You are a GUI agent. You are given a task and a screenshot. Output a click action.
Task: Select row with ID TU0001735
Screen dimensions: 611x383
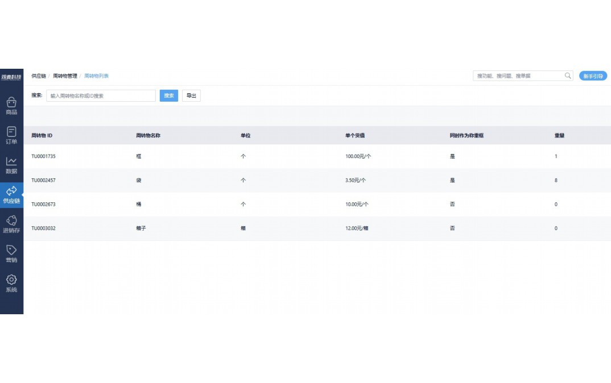43,156
